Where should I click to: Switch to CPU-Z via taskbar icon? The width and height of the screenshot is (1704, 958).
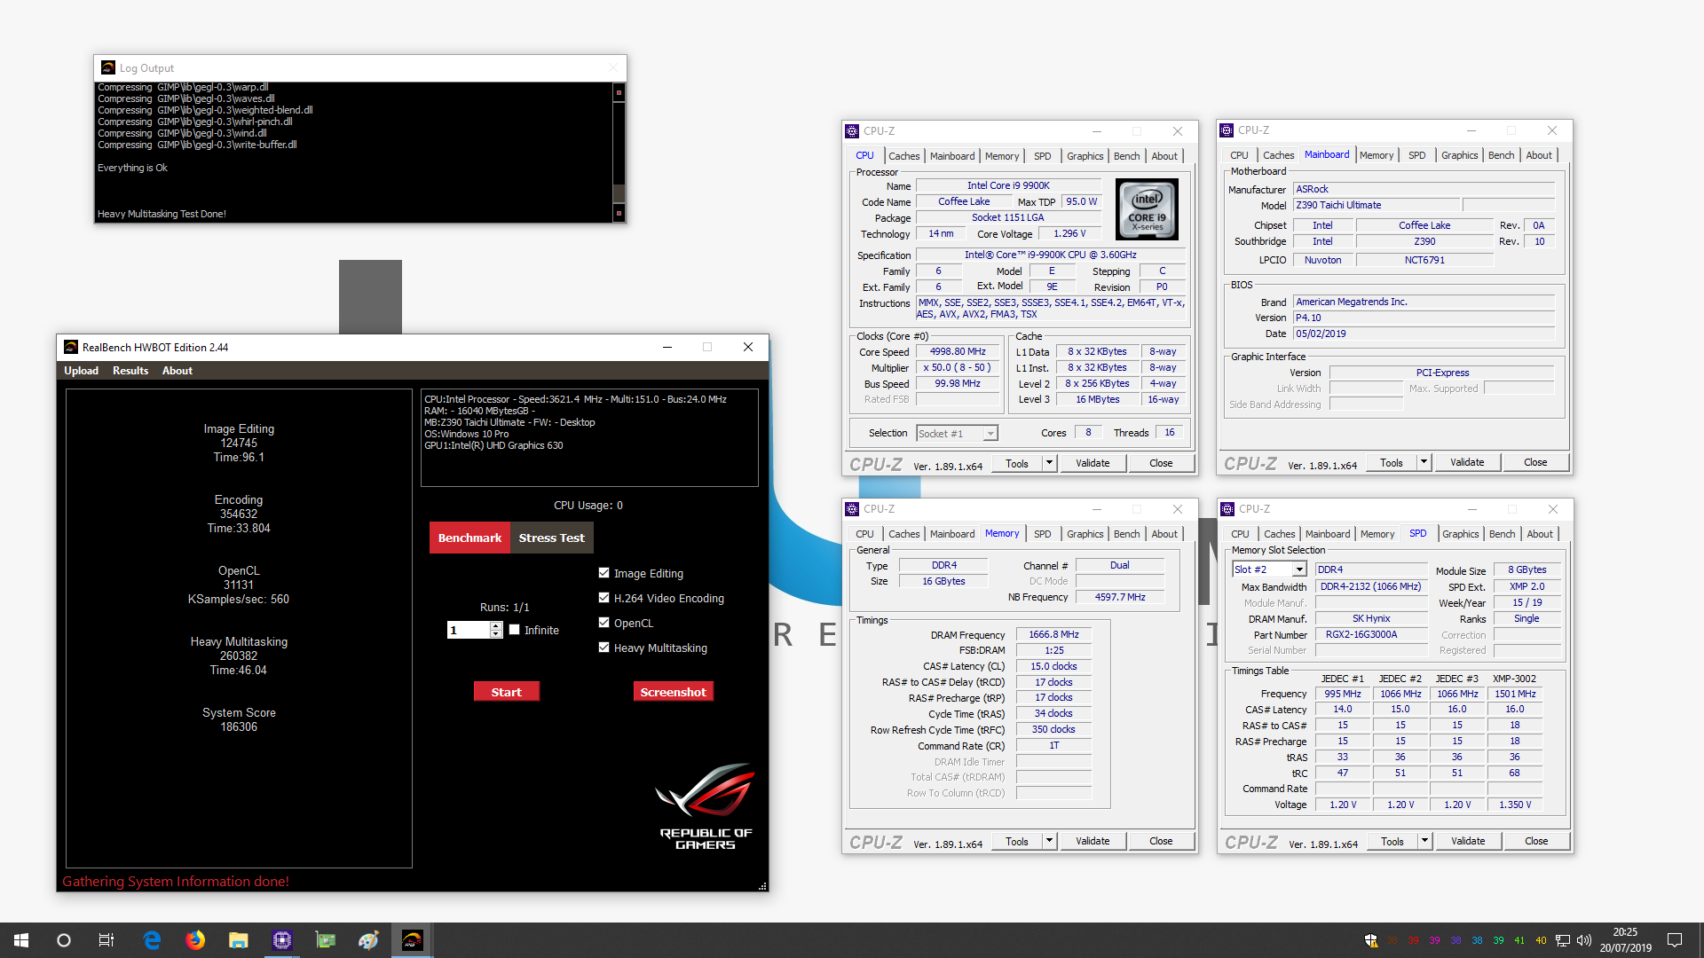[282, 940]
